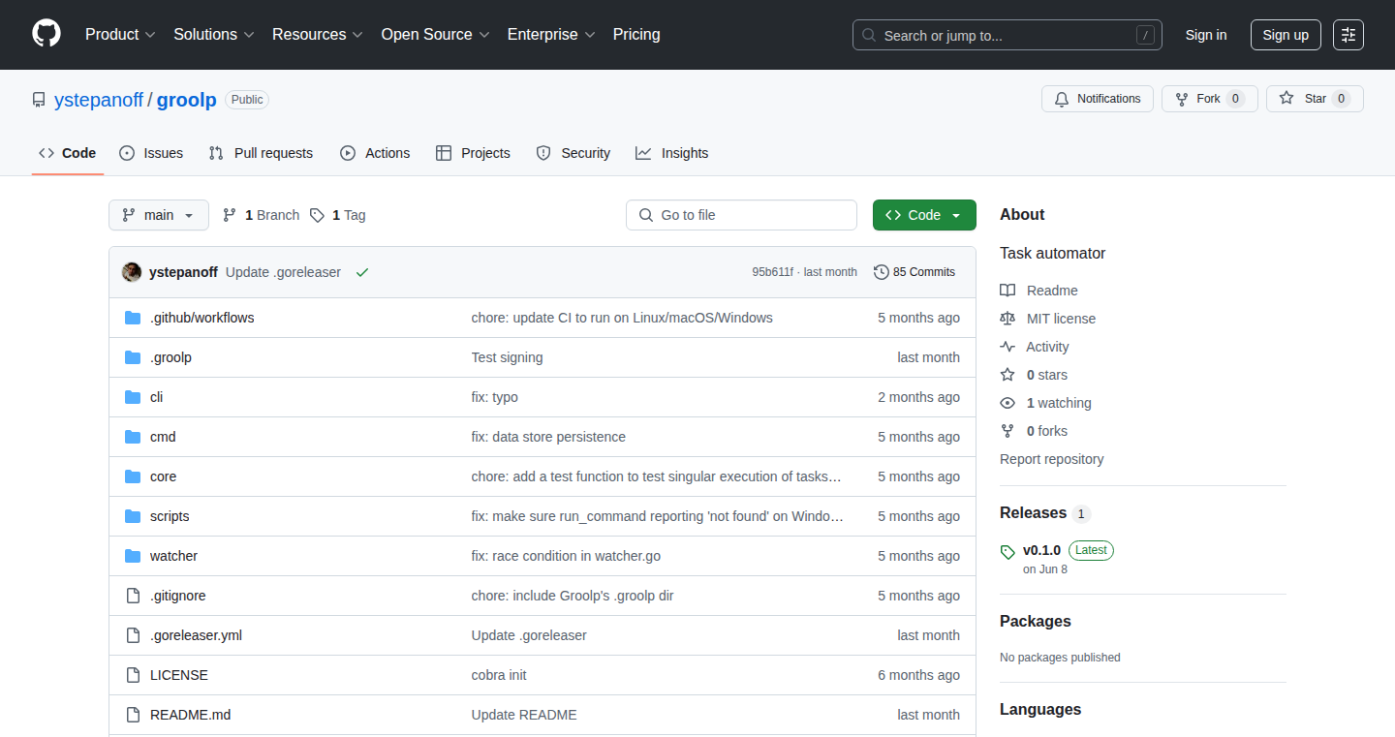The image size is (1395, 737).
Task: Open the commit hash 95b611f
Action: 772,272
